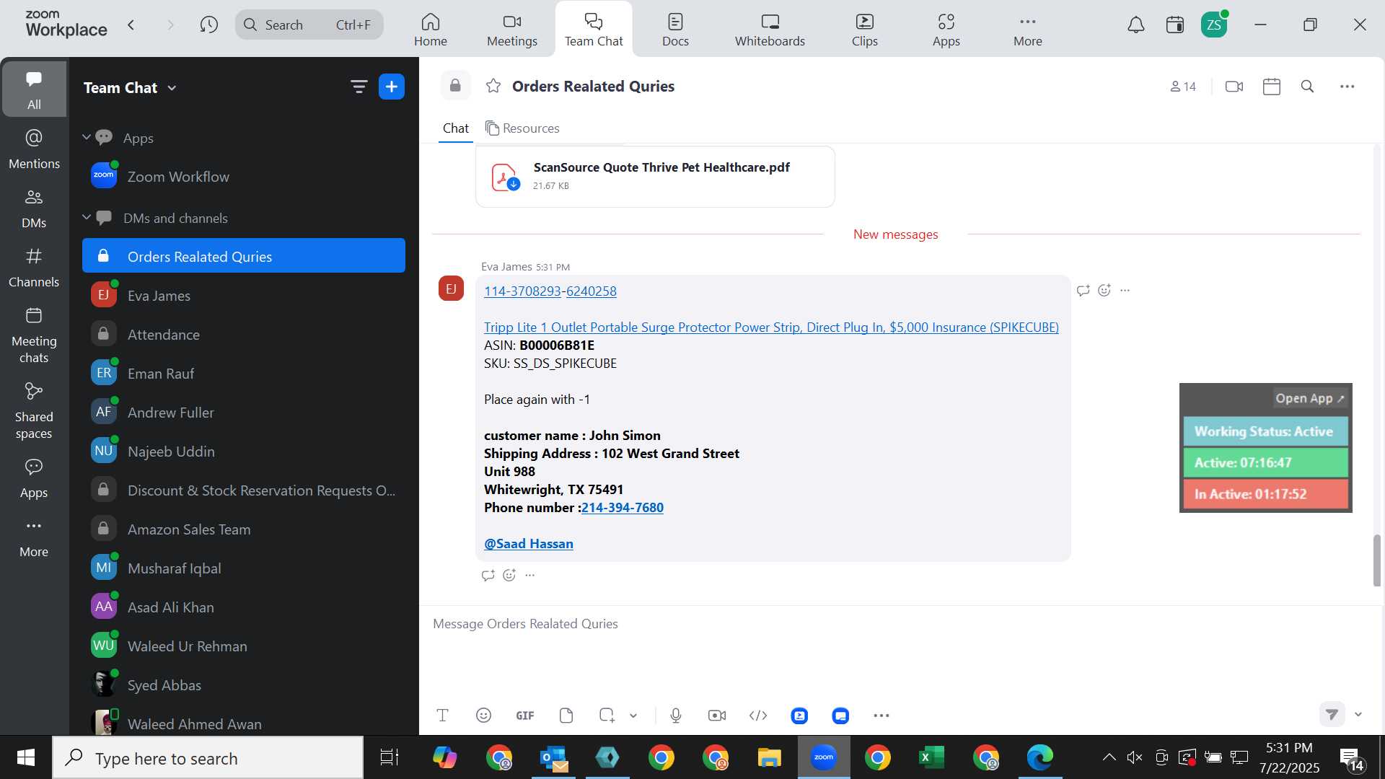Open the history clock icon
This screenshot has height=779, width=1385.
point(209,25)
